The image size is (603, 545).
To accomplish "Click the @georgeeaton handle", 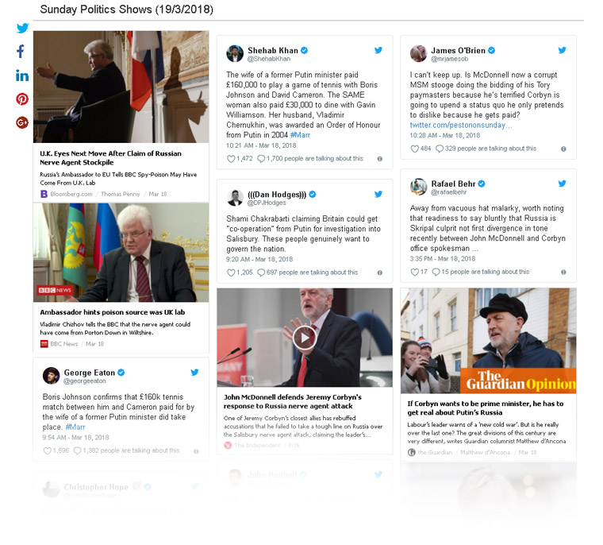I will tap(85, 381).
